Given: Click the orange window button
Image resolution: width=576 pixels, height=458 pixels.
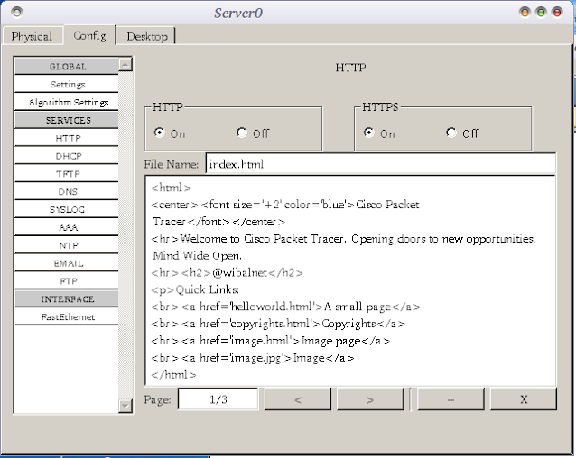Looking at the screenshot, I should 525,13.
